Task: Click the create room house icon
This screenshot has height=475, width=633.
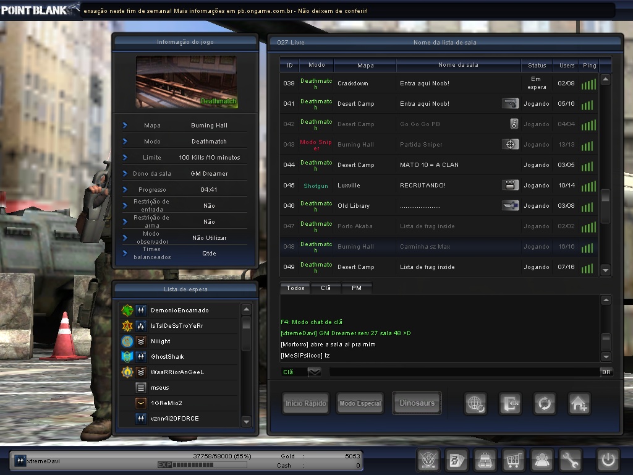Action: 579,403
